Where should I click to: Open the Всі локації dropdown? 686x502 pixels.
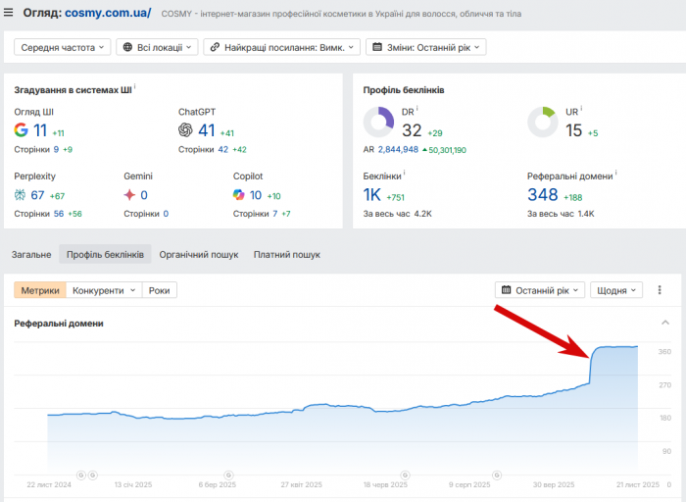(157, 47)
